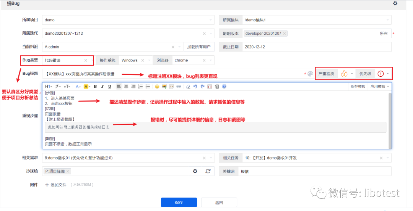Image resolution: width=413 pixels, height=211 pixels.
Task: Open the emoji smiley picker
Action: coord(157,87)
